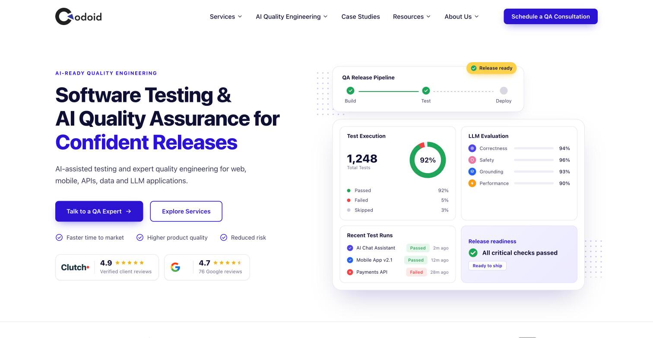
Task: Click the AI Chat Assistant status icon
Action: (x=350, y=248)
